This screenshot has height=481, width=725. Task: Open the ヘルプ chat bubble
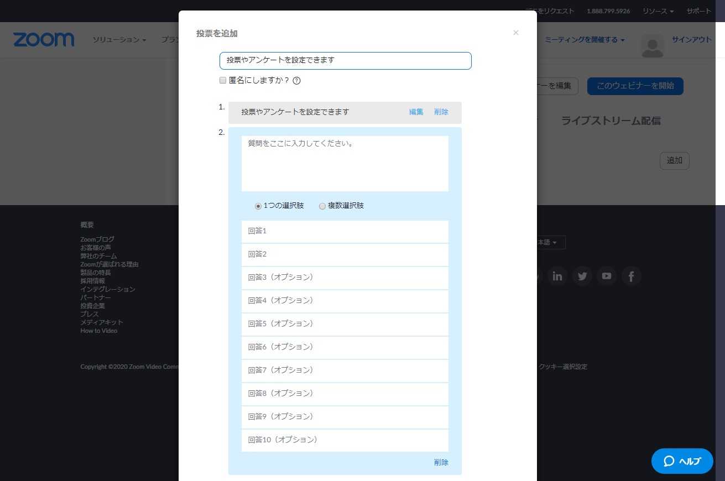click(682, 461)
